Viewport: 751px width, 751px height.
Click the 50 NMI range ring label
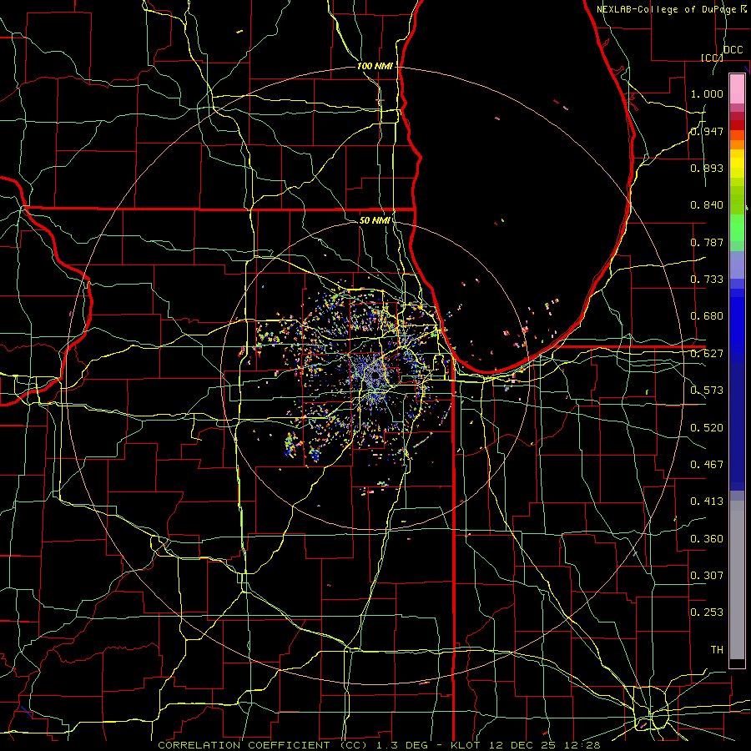tap(375, 220)
